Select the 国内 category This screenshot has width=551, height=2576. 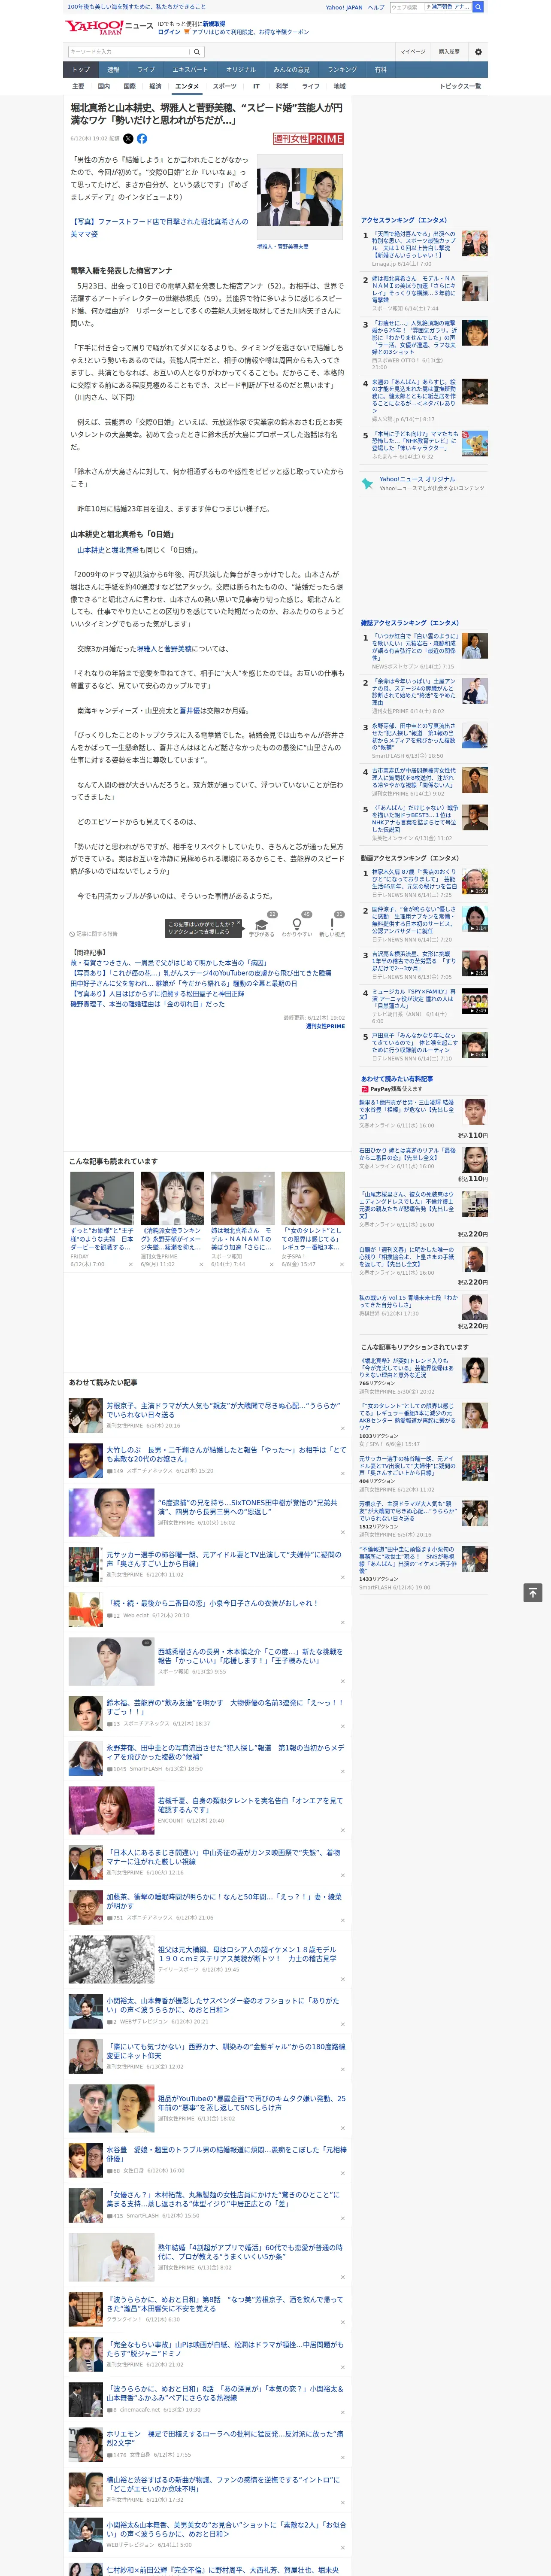[104, 86]
